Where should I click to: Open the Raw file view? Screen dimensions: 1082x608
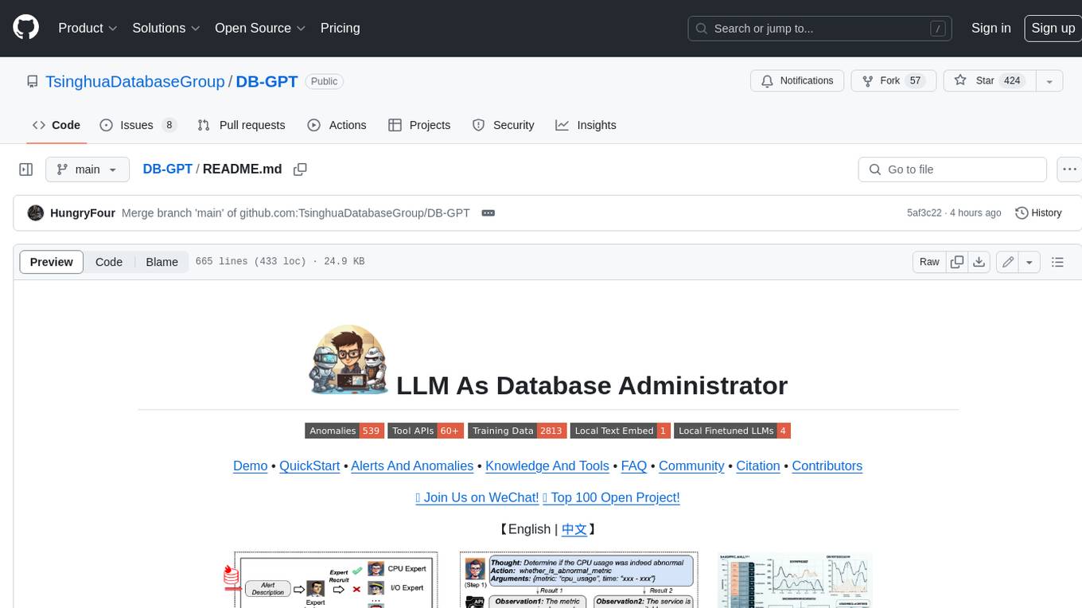coord(929,262)
